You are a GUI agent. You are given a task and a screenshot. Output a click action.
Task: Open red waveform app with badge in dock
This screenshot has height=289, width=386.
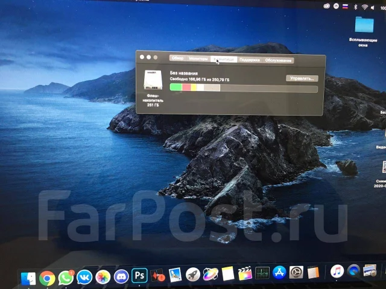[x=157, y=276]
